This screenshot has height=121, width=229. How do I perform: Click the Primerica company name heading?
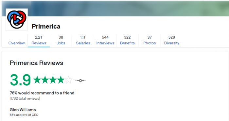click(46, 27)
